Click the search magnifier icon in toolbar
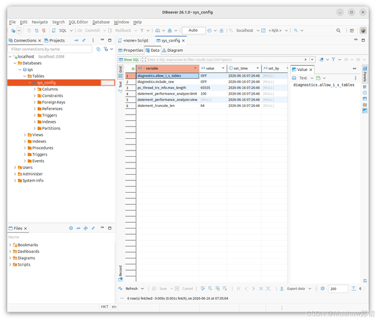376x320 pixels. tap(338, 31)
